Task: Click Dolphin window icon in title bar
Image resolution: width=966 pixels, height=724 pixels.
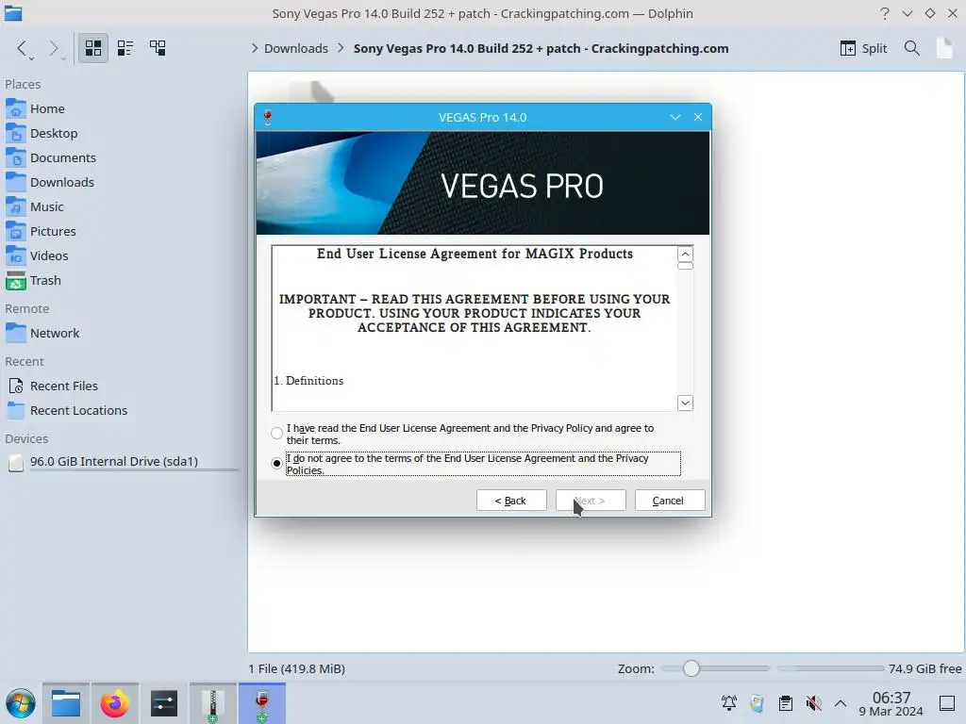Action: 13,13
